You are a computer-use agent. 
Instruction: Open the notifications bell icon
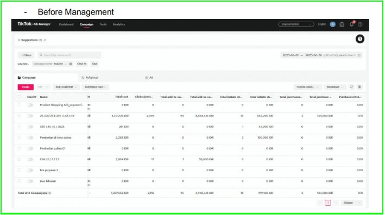click(x=352, y=24)
